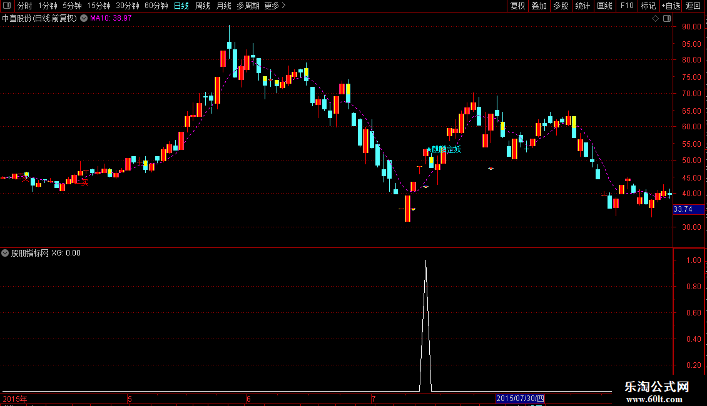Click the 麒麟定妖 signal marker
707x406 pixels.
coord(444,149)
